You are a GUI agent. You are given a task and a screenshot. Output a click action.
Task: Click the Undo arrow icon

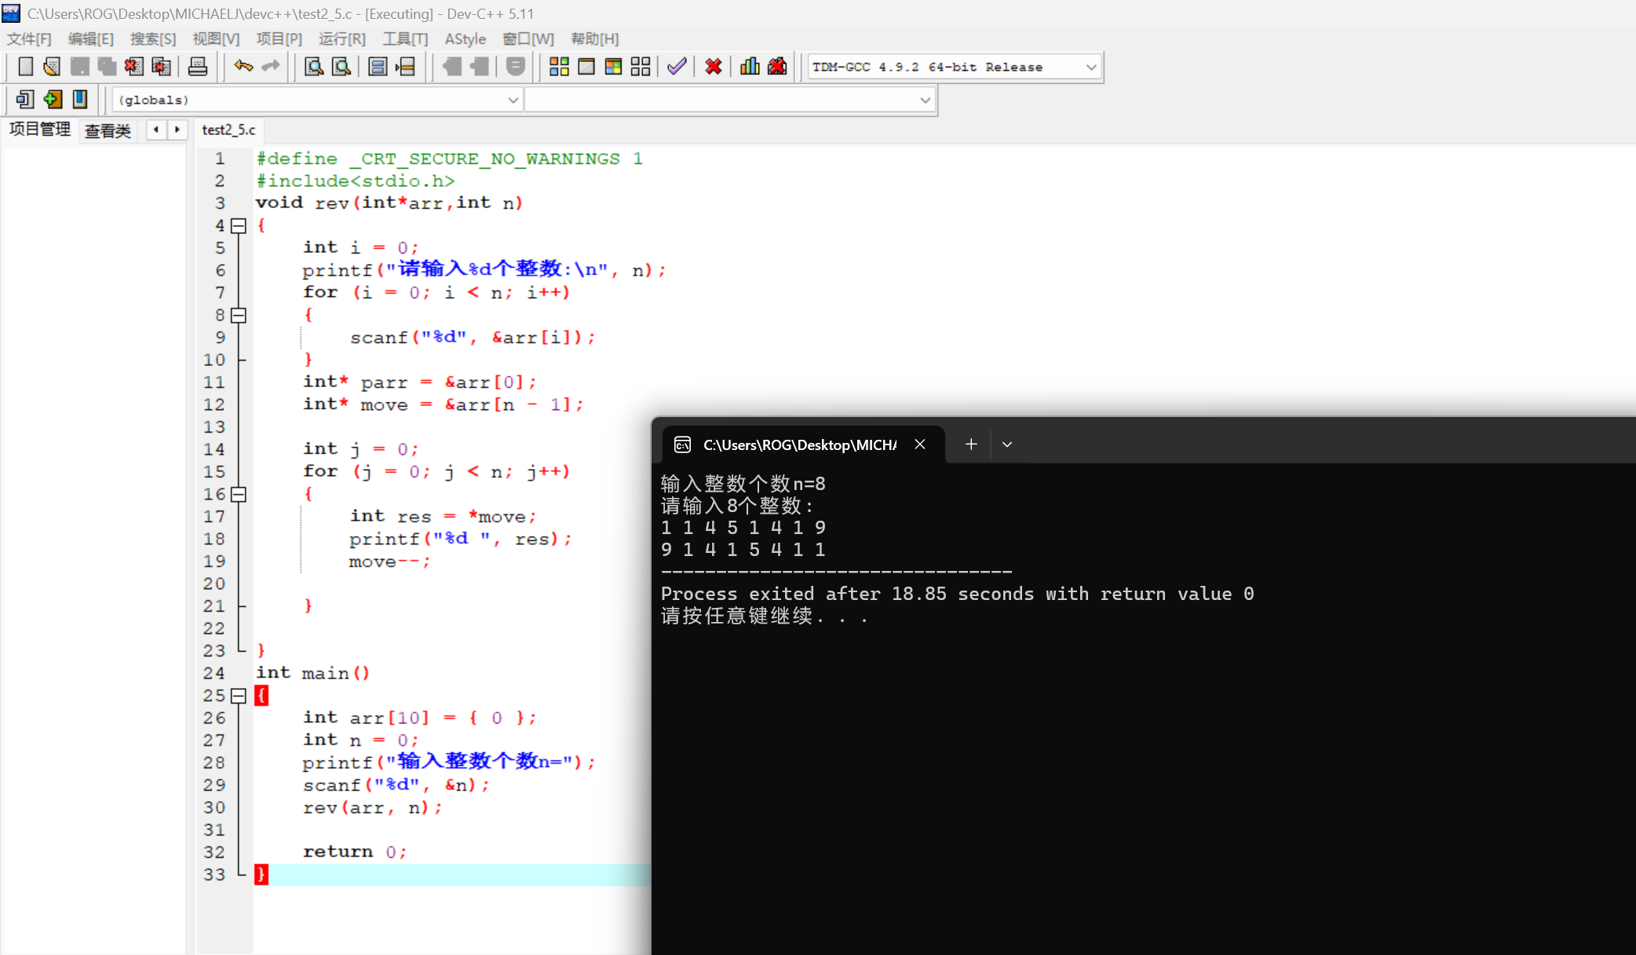point(243,67)
